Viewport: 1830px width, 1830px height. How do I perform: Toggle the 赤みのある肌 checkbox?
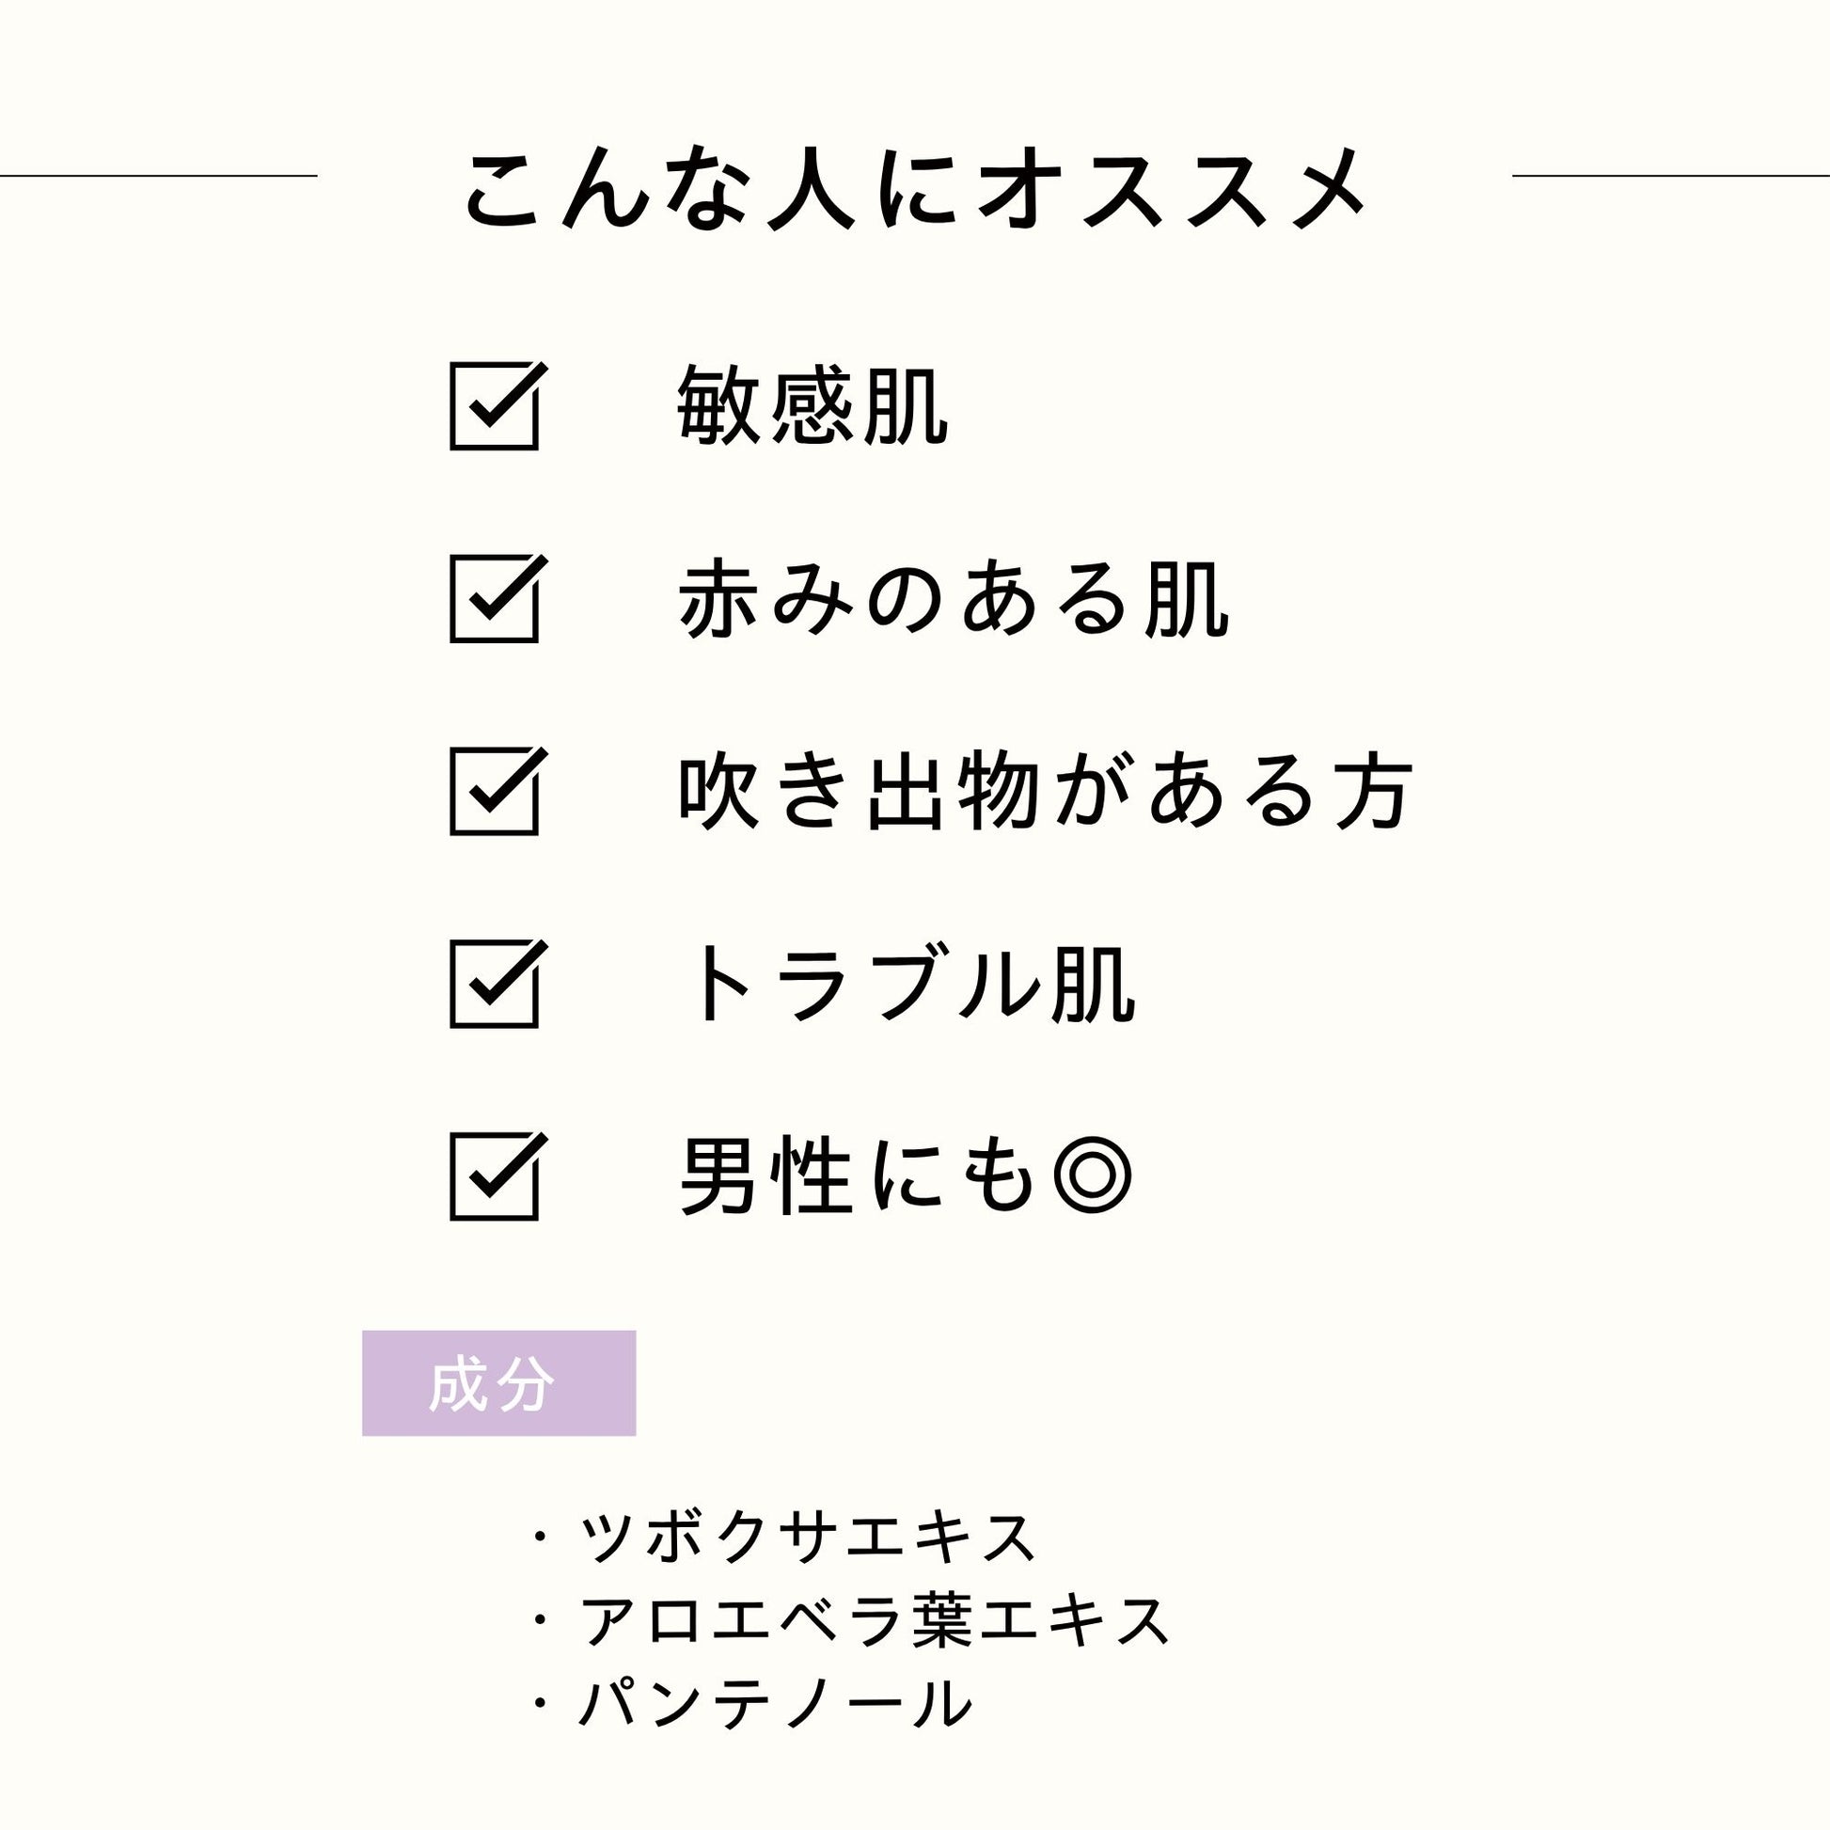[x=495, y=599]
